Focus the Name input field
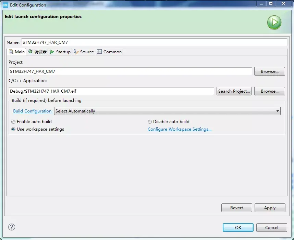The image size is (294, 240). coord(154,42)
